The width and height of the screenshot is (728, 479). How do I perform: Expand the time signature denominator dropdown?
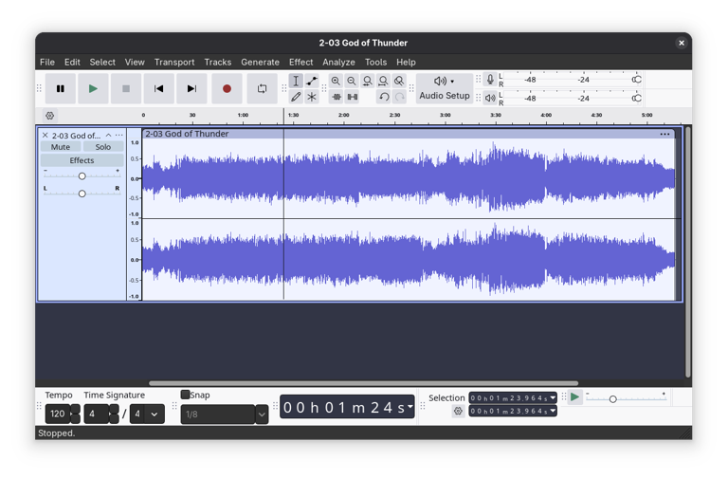pos(155,415)
